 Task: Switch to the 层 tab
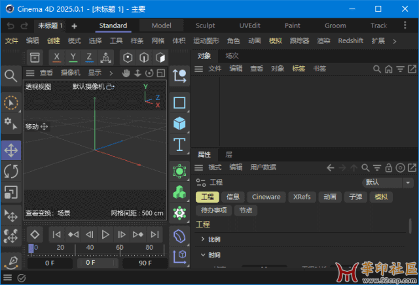228,154
